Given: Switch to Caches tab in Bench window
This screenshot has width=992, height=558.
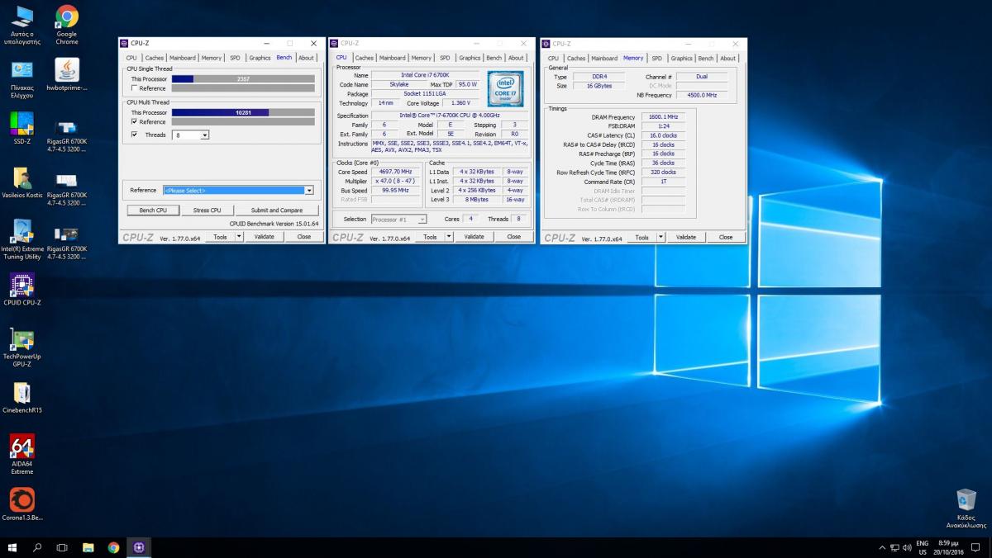Looking at the screenshot, I should [x=155, y=58].
